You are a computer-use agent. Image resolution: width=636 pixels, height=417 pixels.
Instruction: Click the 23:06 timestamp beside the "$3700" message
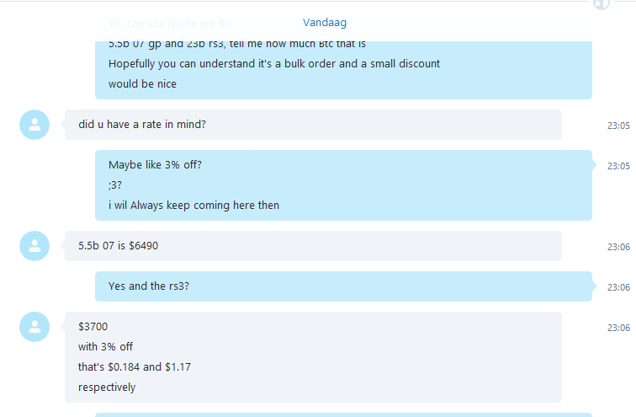618,328
